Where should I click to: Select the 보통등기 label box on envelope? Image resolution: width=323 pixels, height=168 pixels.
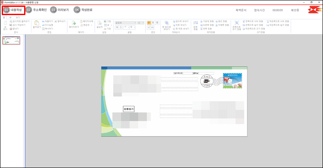[129, 109]
